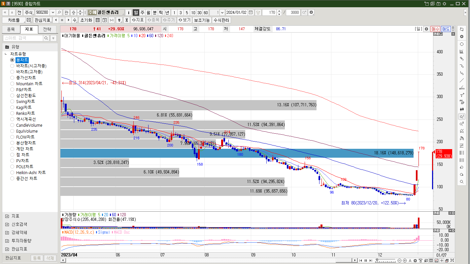Click the 보조기능 button
The image size is (470, 264).
tap(202, 20)
